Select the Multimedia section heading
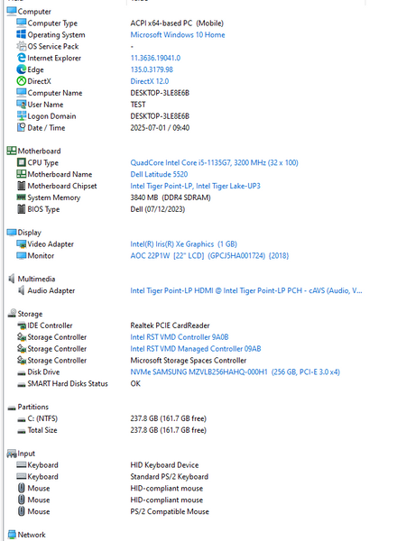This screenshot has width=397, height=541. click(x=36, y=279)
